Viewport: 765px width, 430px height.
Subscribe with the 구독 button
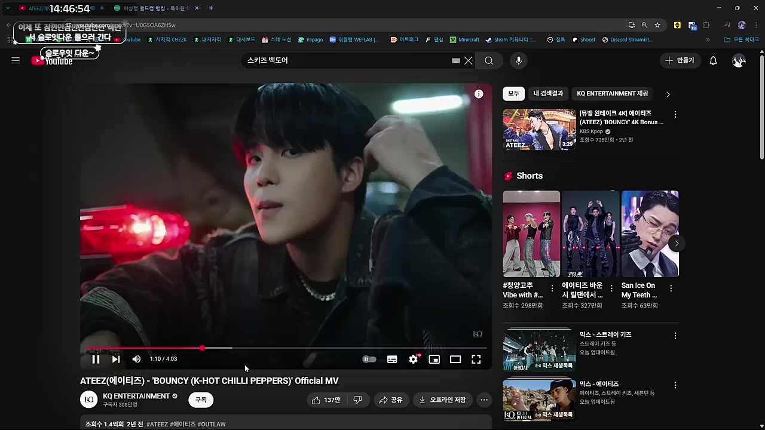tap(201, 400)
